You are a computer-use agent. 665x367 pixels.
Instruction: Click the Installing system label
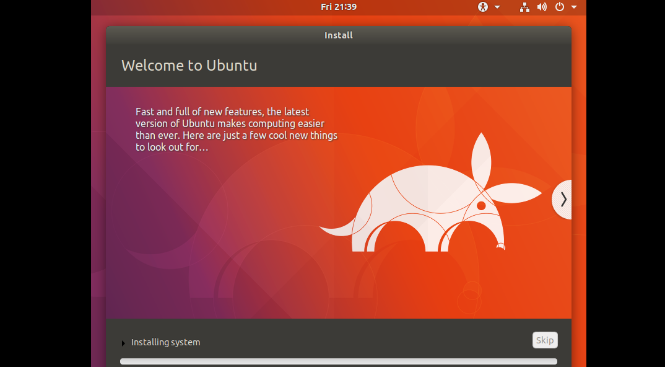click(x=165, y=342)
